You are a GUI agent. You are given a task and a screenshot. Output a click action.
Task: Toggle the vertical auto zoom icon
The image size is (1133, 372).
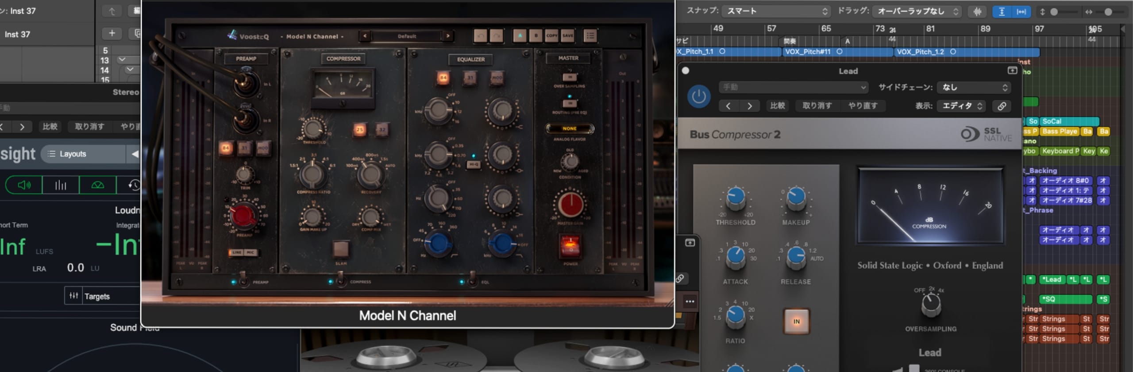click(x=1002, y=12)
